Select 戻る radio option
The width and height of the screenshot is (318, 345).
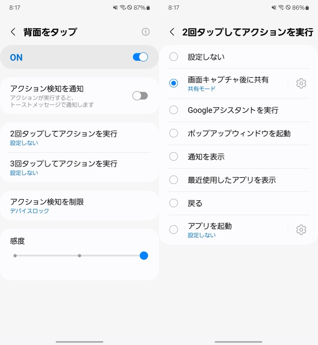[174, 203]
